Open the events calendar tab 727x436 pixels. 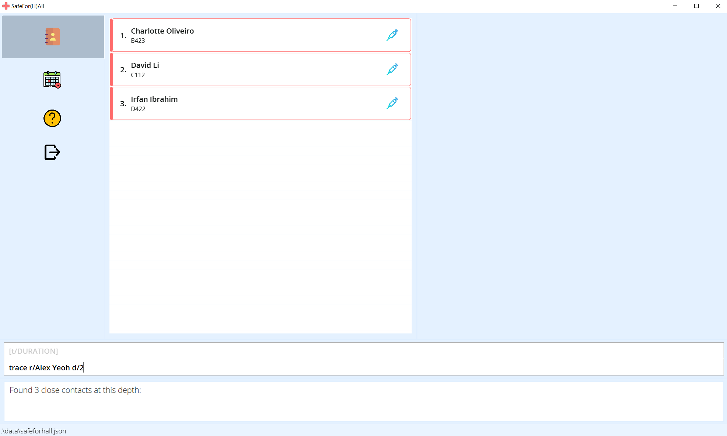pos(52,80)
